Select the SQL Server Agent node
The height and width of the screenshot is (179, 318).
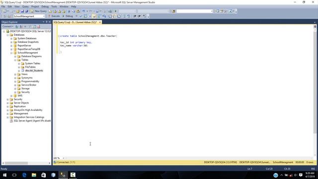pyautogui.click(x=32, y=121)
